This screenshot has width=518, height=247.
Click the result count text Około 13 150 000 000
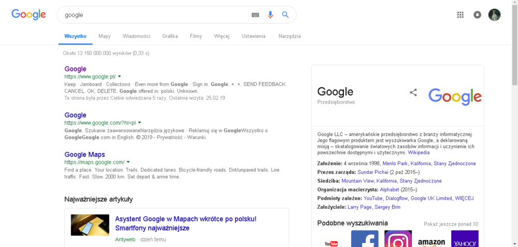106,53
